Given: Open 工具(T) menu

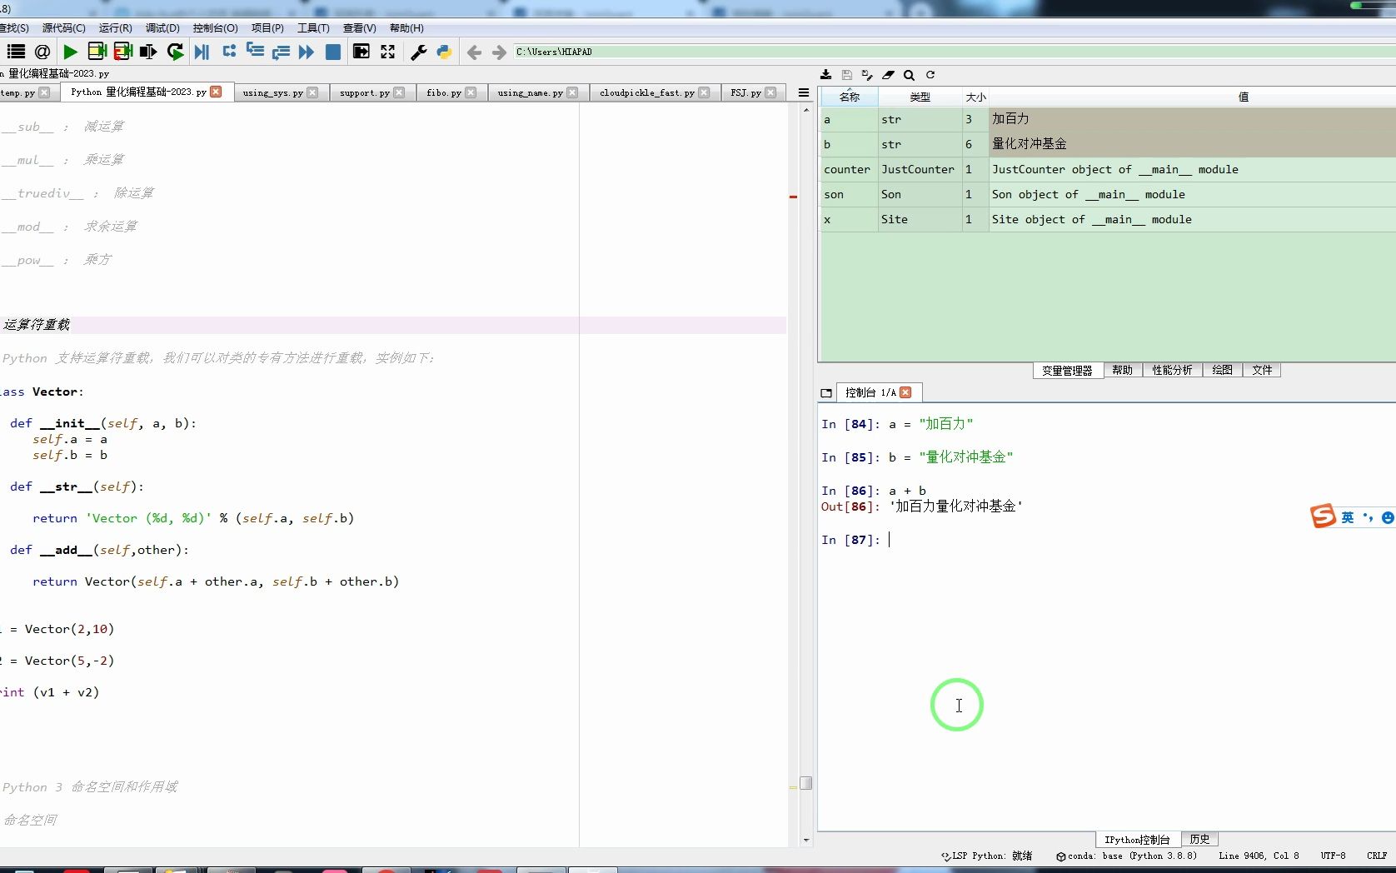Looking at the screenshot, I should pyautogui.click(x=313, y=28).
